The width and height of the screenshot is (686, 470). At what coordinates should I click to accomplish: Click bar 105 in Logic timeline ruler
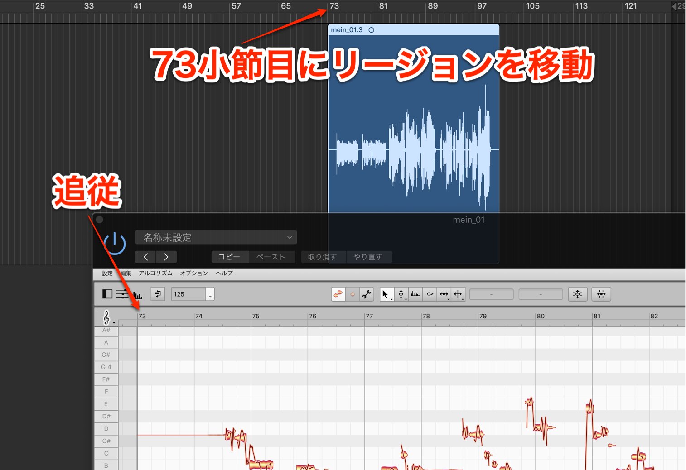click(x=532, y=6)
